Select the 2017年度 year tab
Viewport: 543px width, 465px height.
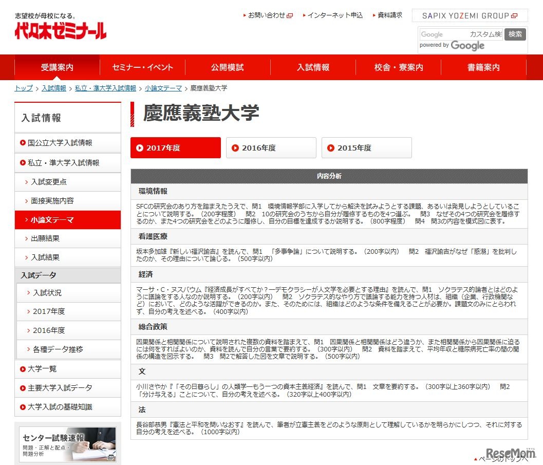(175, 148)
